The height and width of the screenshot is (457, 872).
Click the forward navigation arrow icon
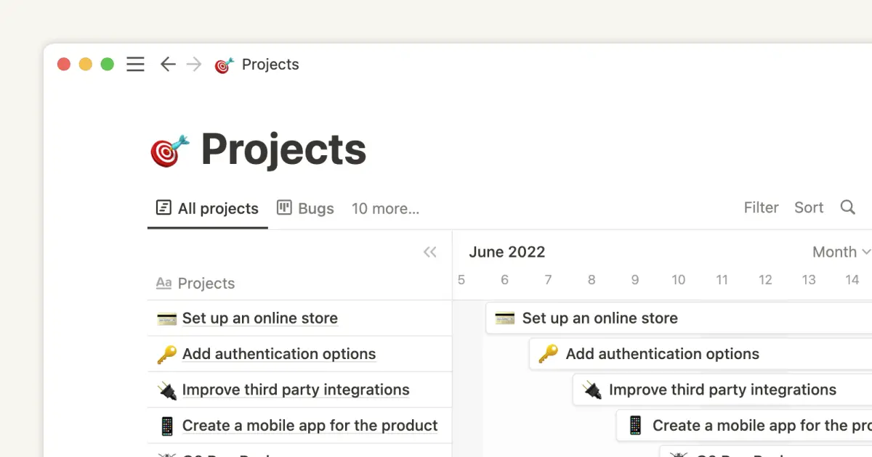pos(194,64)
